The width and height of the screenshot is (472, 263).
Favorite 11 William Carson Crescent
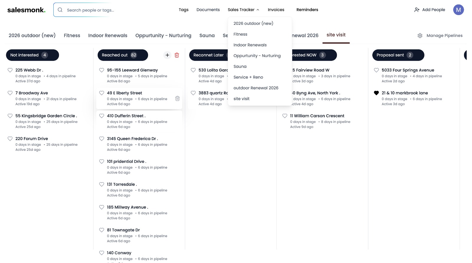[x=285, y=116]
